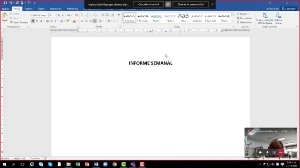
Task: Toggle italic formatting (K)
Action: pos(37,21)
